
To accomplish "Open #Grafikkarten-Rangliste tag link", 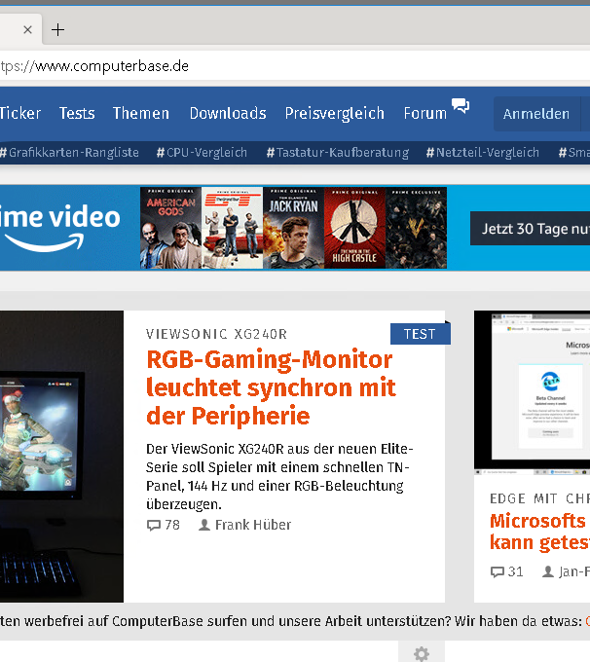I will click(x=69, y=153).
